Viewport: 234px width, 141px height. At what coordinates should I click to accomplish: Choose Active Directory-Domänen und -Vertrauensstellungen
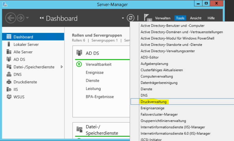click(x=182, y=32)
